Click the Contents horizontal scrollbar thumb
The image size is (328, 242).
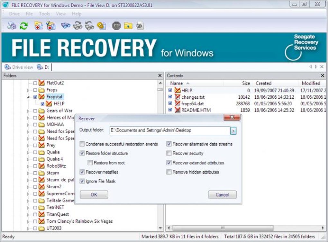[223, 228]
